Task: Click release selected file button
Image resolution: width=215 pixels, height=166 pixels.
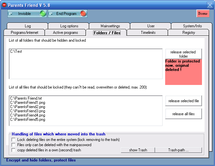Action: (183, 101)
